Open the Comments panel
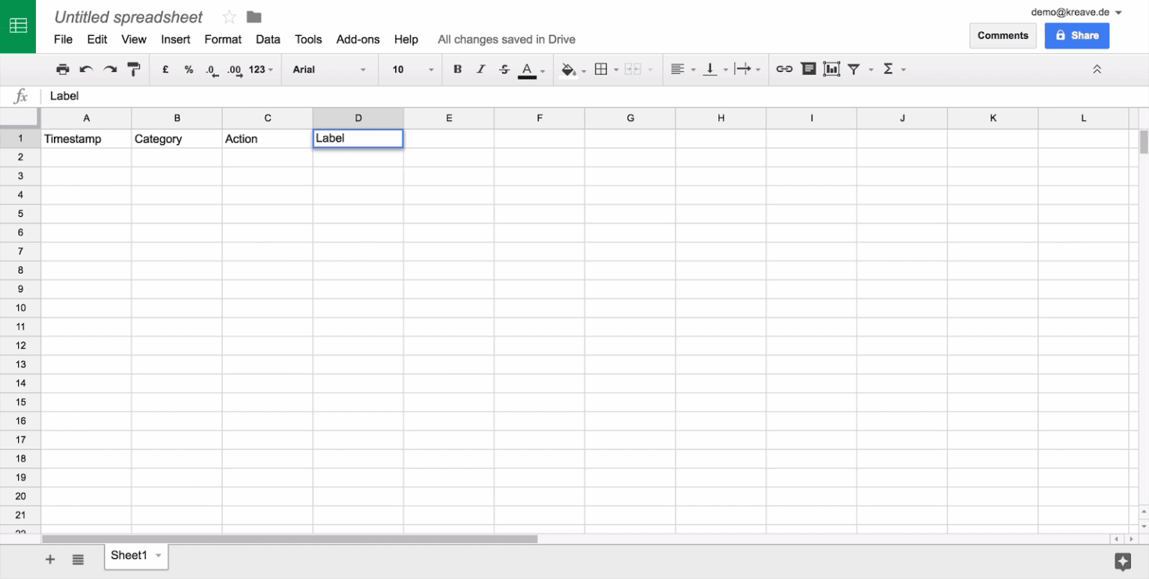The image size is (1149, 579). pos(1002,35)
